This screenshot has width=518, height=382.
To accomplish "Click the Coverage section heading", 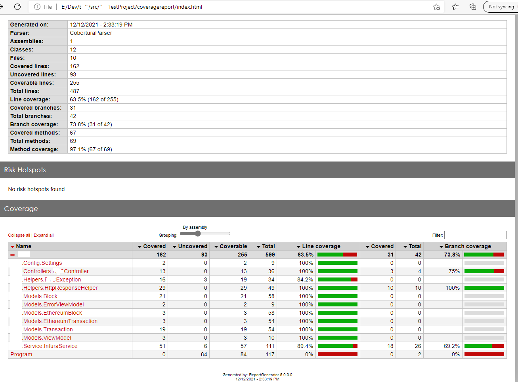I will (21, 209).
